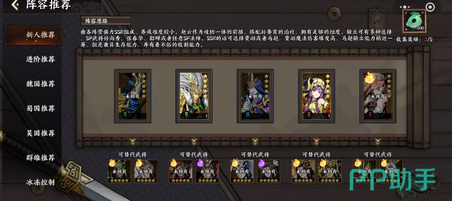
Task: Open the mini-program three-dots menu
Action: (405, 7)
